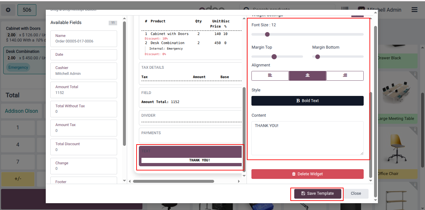Click the Emergency note tag
Screen dimensions: 425x210
click(x=18, y=67)
